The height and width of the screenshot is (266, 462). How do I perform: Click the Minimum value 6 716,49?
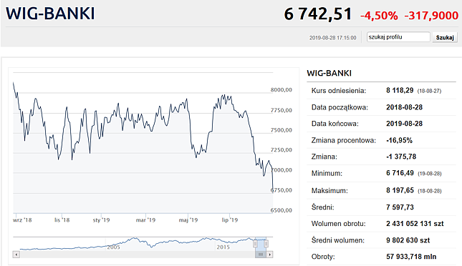pyautogui.click(x=400, y=173)
